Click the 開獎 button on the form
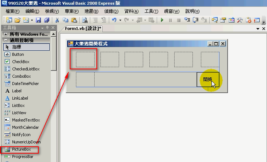This screenshot has width=267, height=162. click(x=208, y=80)
